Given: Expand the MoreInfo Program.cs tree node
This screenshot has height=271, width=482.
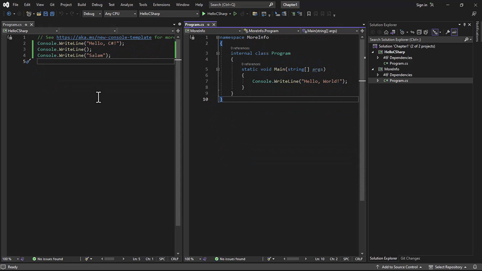Looking at the screenshot, I should point(378,81).
